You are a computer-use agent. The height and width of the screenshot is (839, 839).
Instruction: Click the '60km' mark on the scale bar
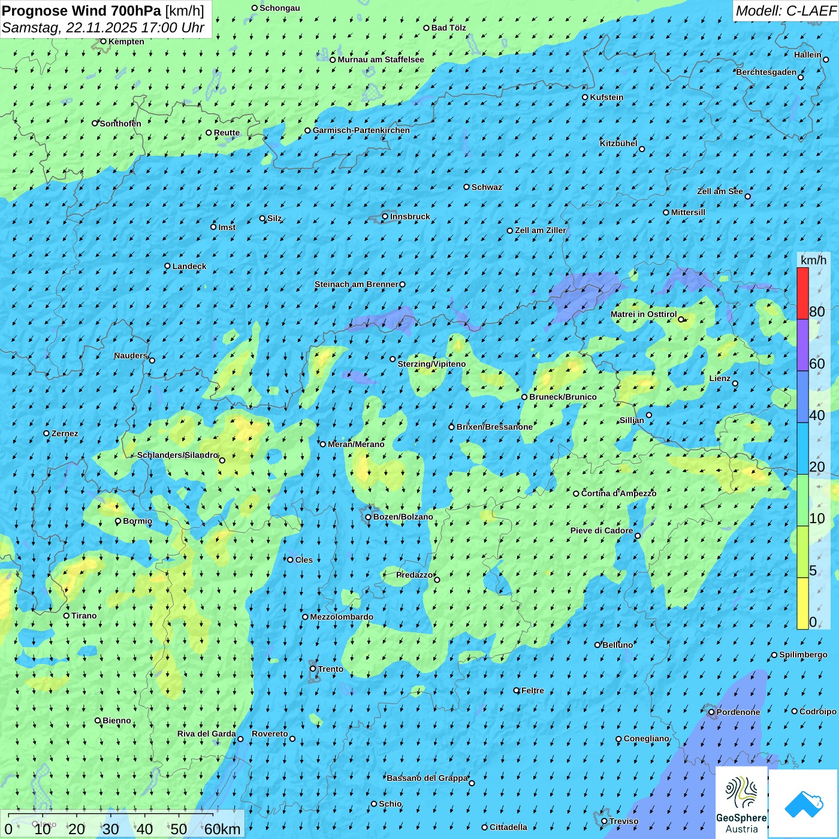point(222,829)
